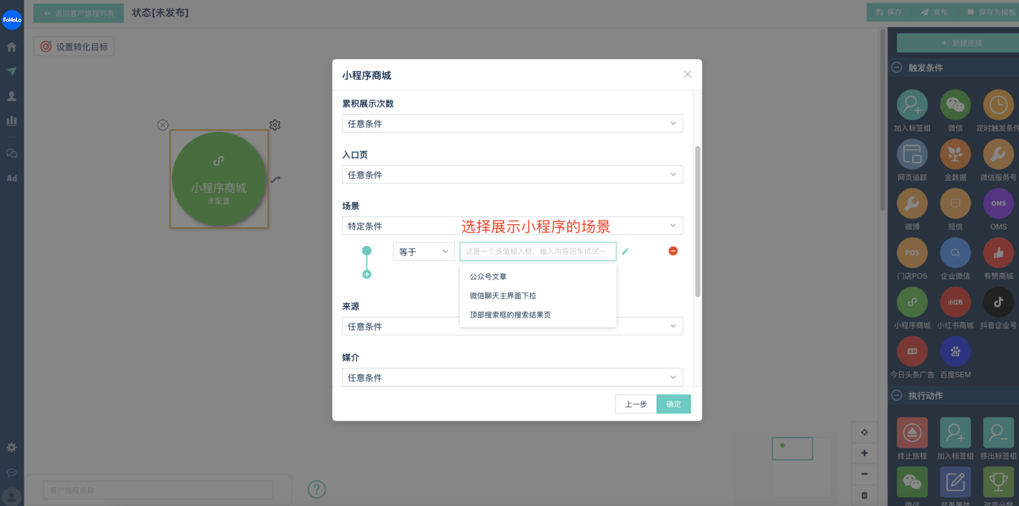Click the pencil edit icon beside input
Image resolution: width=1019 pixels, height=506 pixels.
[x=625, y=251]
